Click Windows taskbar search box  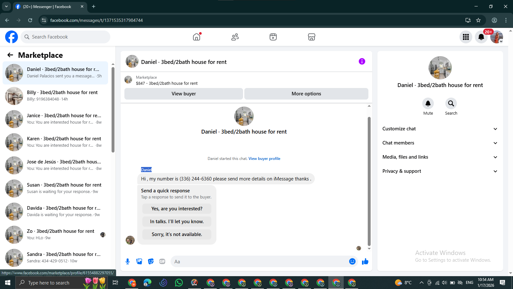[x=61, y=283]
